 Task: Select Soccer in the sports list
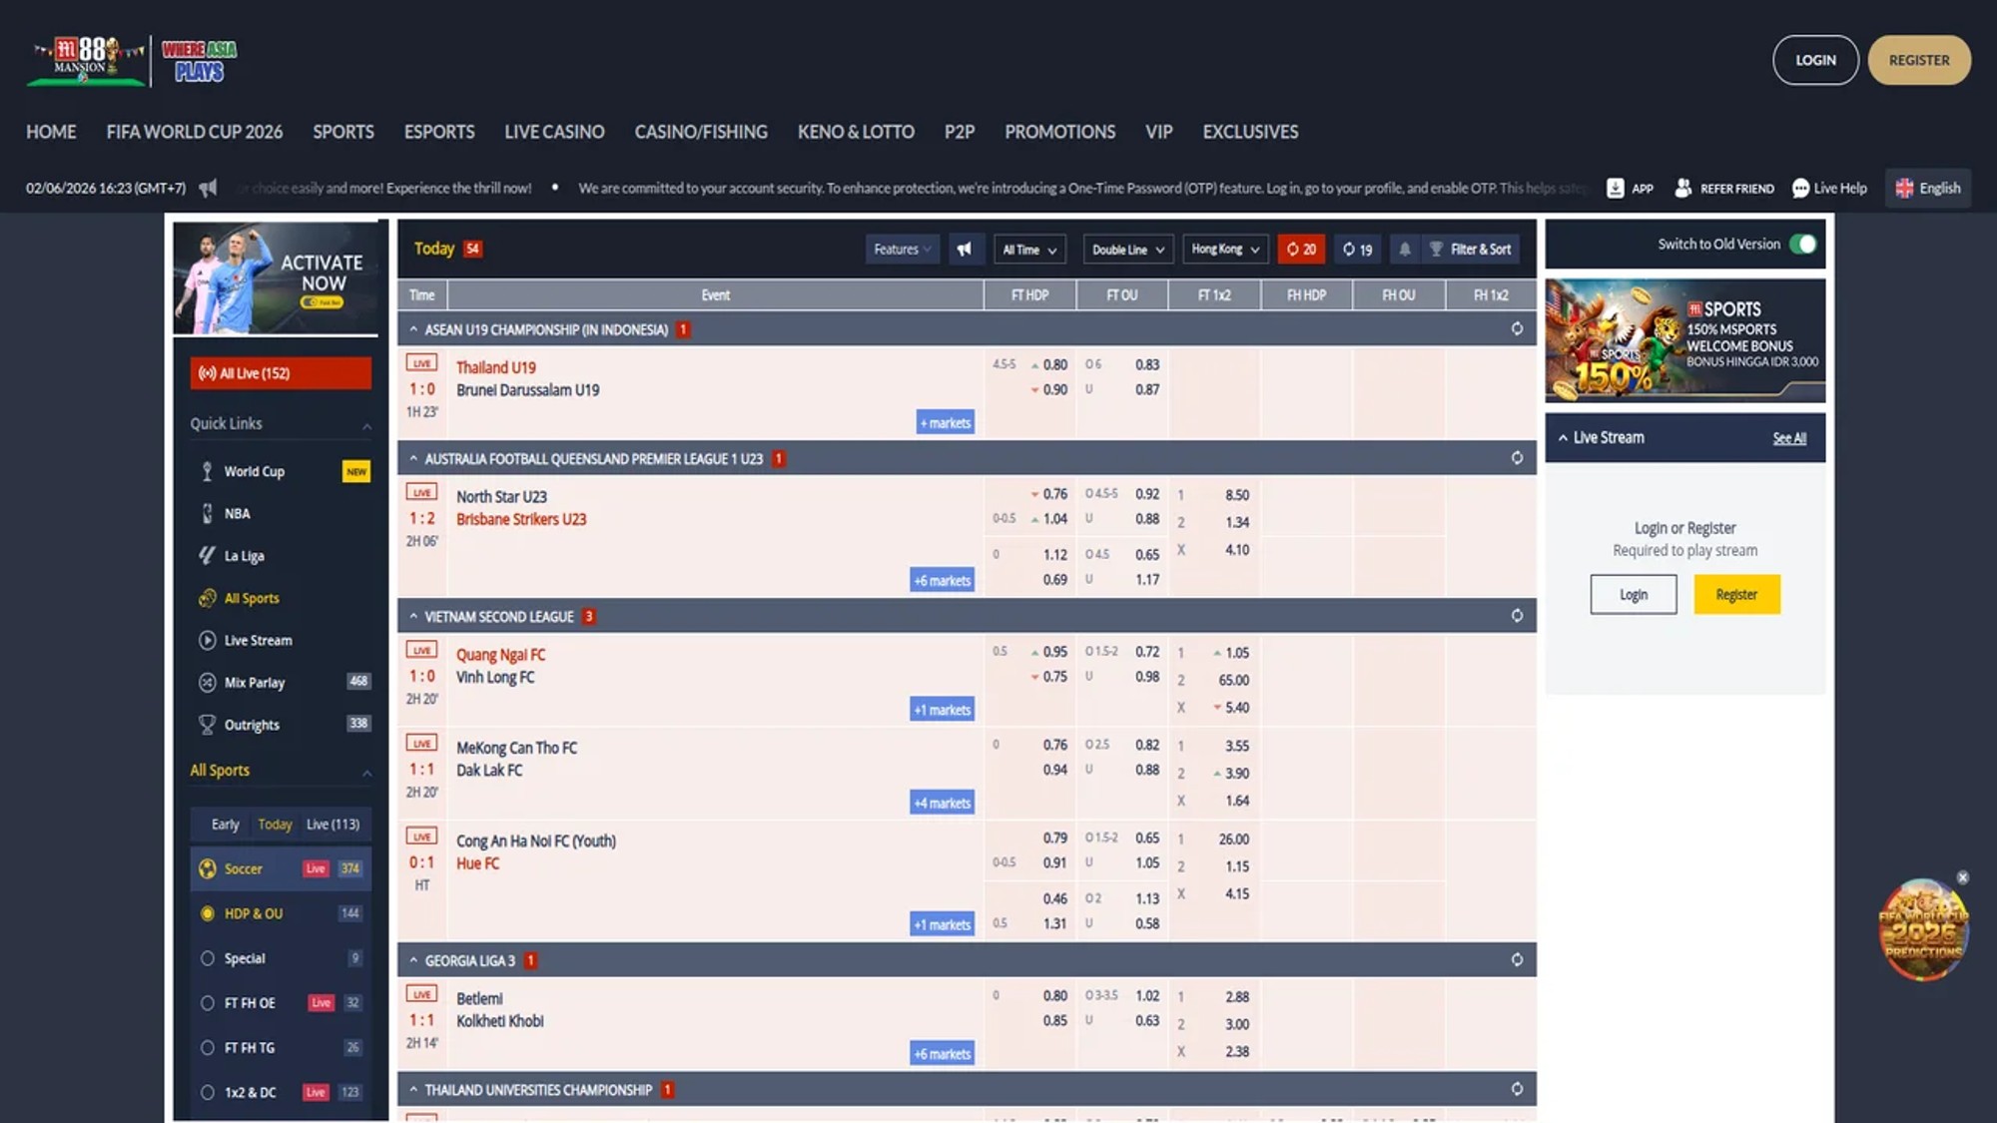pos(282,868)
